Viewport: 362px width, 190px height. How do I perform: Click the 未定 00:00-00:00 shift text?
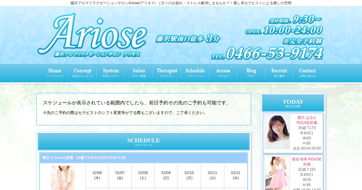point(307,148)
